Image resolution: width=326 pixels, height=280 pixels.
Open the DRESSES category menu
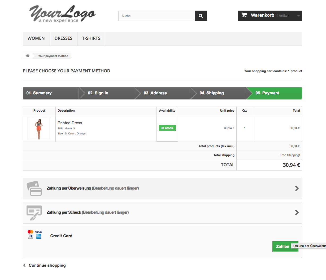[x=63, y=38]
